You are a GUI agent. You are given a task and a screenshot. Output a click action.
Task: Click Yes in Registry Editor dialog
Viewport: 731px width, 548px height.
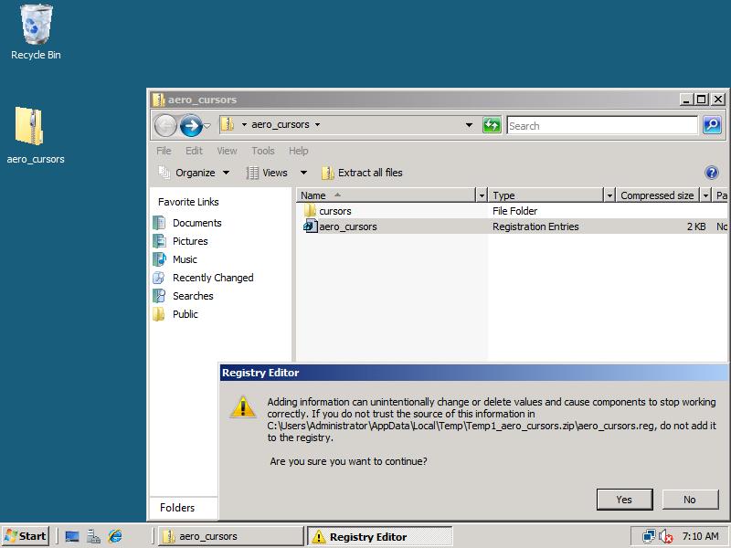click(624, 500)
